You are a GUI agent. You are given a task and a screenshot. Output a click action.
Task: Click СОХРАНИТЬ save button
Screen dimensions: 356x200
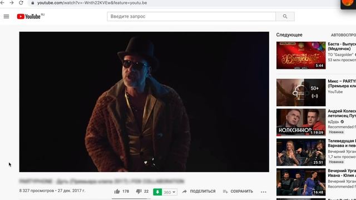(238, 191)
